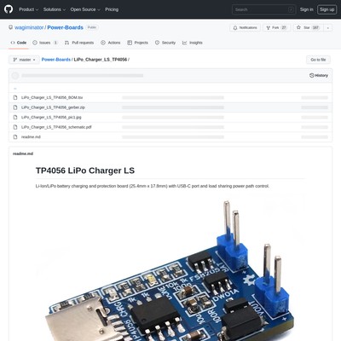341x341 pixels.
Task: Click file icon beside schematic.pdf
Action: point(15,127)
